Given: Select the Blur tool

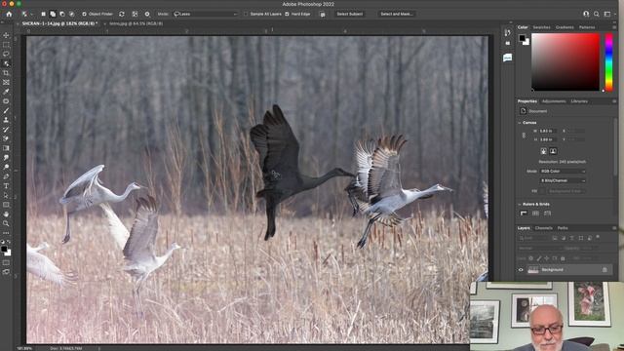Looking at the screenshot, I should (6, 158).
